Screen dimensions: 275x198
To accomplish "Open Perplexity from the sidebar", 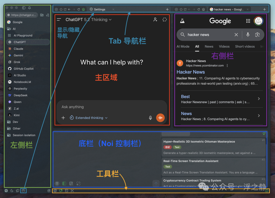I will 28,89.
